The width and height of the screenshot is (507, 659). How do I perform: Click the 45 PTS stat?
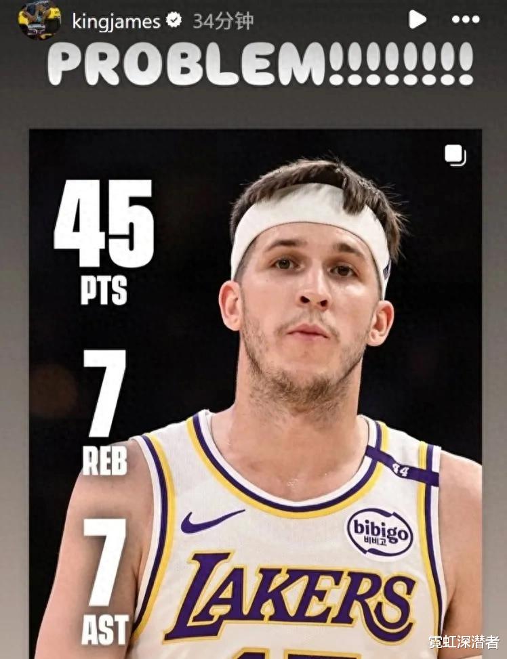point(104,242)
